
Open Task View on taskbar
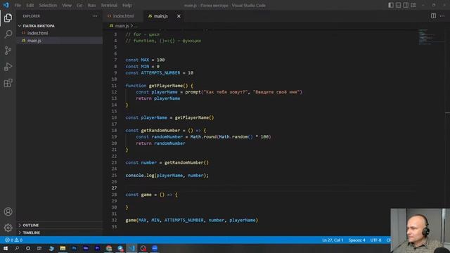tap(39, 248)
